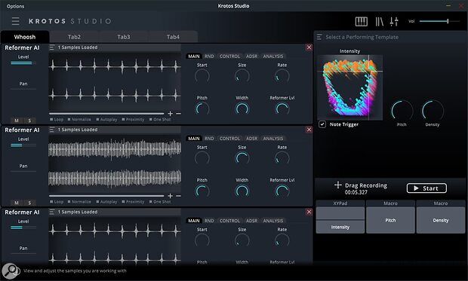The height and width of the screenshot is (281, 468).
Task: Remove the third Reformer AI module
Action: click(x=309, y=212)
